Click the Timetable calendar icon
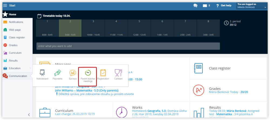 tap(39, 16)
